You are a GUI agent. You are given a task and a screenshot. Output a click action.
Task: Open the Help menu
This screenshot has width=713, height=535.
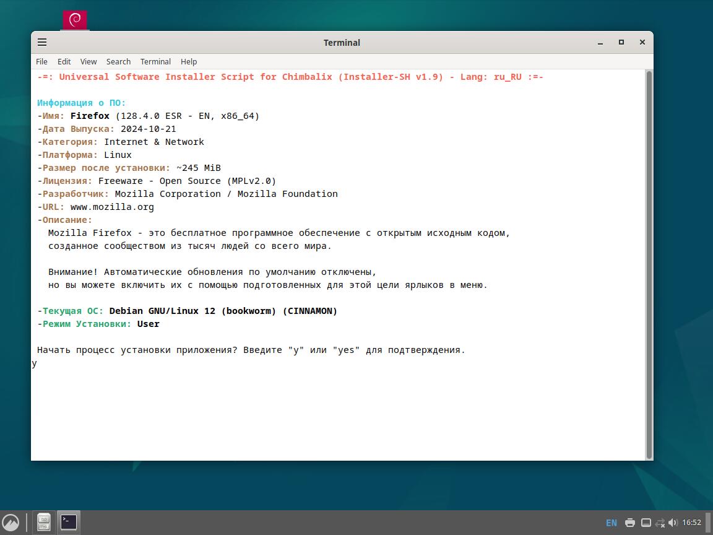pos(189,61)
